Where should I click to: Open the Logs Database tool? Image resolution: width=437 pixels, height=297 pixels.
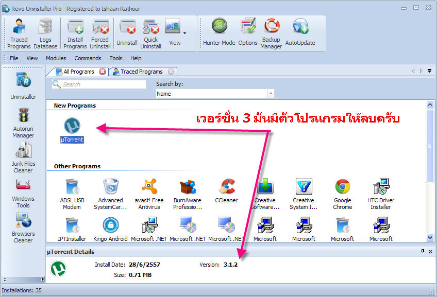click(x=45, y=33)
